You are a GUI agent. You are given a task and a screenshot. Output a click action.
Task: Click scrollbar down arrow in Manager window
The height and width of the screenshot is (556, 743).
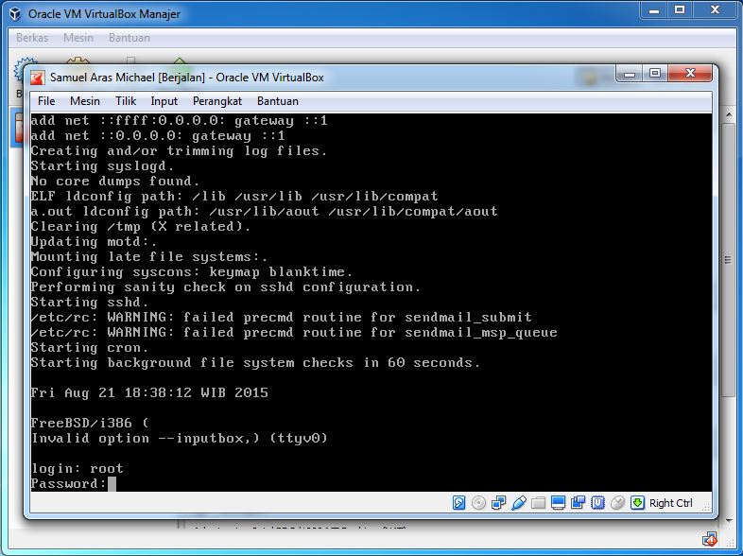pos(728,521)
